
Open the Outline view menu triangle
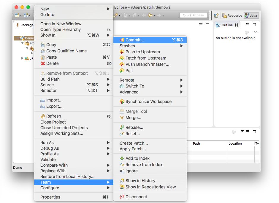coord(255,32)
